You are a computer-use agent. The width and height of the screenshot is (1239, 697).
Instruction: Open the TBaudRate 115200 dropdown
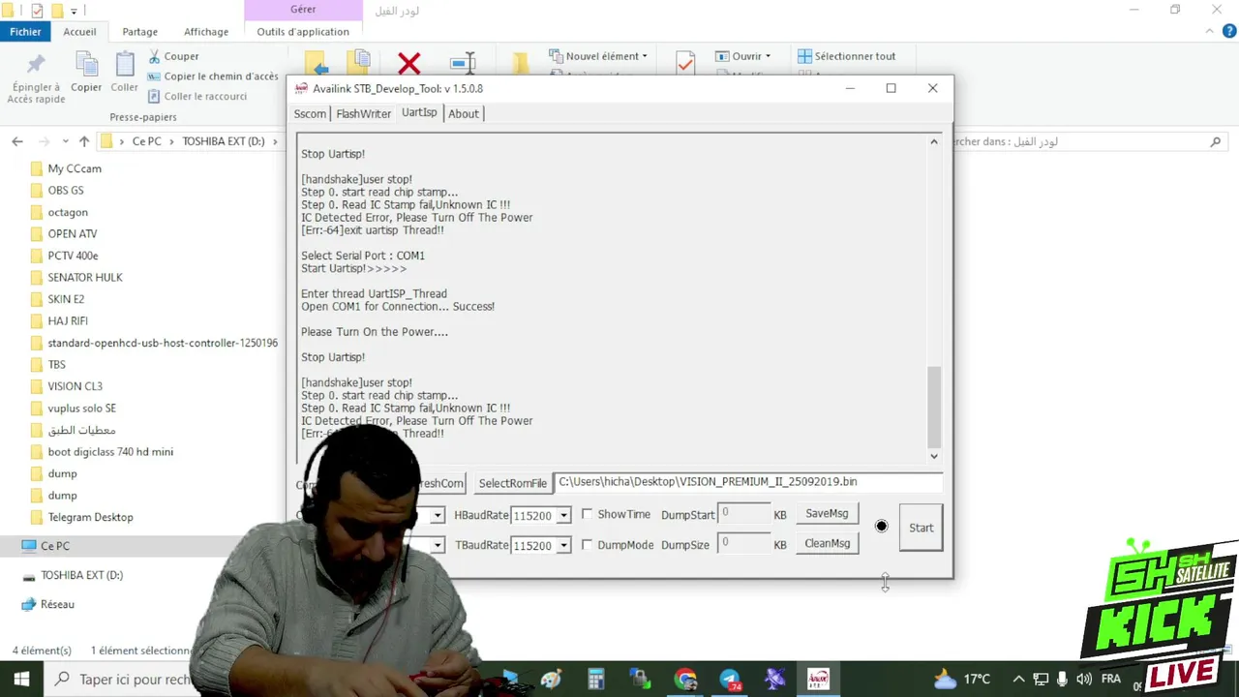pos(563,546)
